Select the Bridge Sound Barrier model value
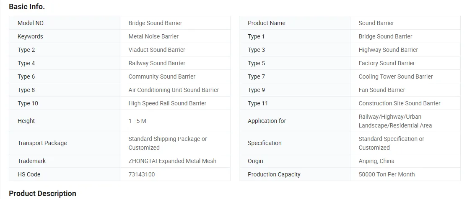 (155, 23)
